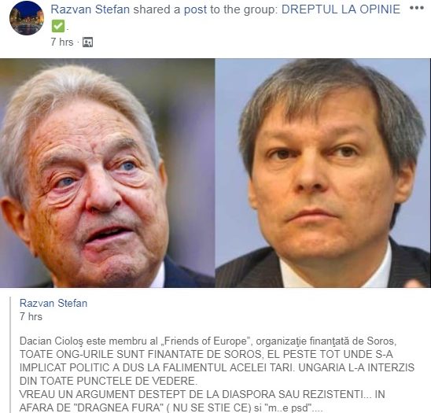Open the right photo of the man in suit
The image size is (431, 413).
point(323,173)
